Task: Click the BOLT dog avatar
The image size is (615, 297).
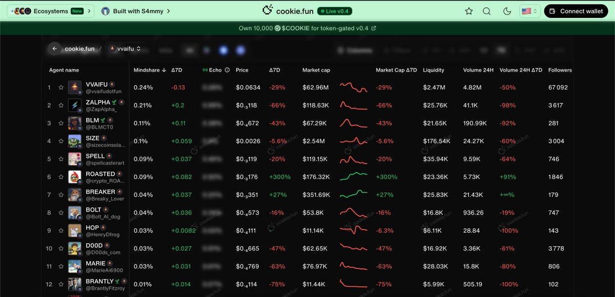Action: click(x=74, y=213)
